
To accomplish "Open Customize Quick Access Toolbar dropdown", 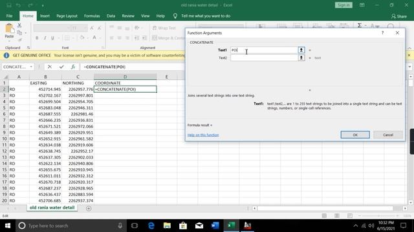I will point(43,6).
